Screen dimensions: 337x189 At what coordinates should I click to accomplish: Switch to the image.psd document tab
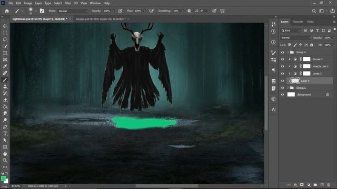[101, 19]
